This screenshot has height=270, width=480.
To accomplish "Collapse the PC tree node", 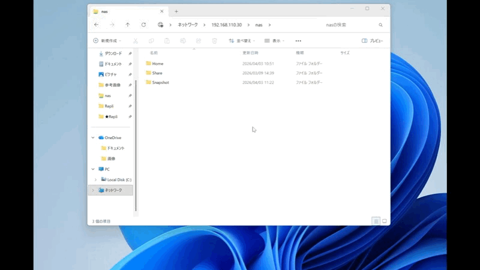I will 93,169.
